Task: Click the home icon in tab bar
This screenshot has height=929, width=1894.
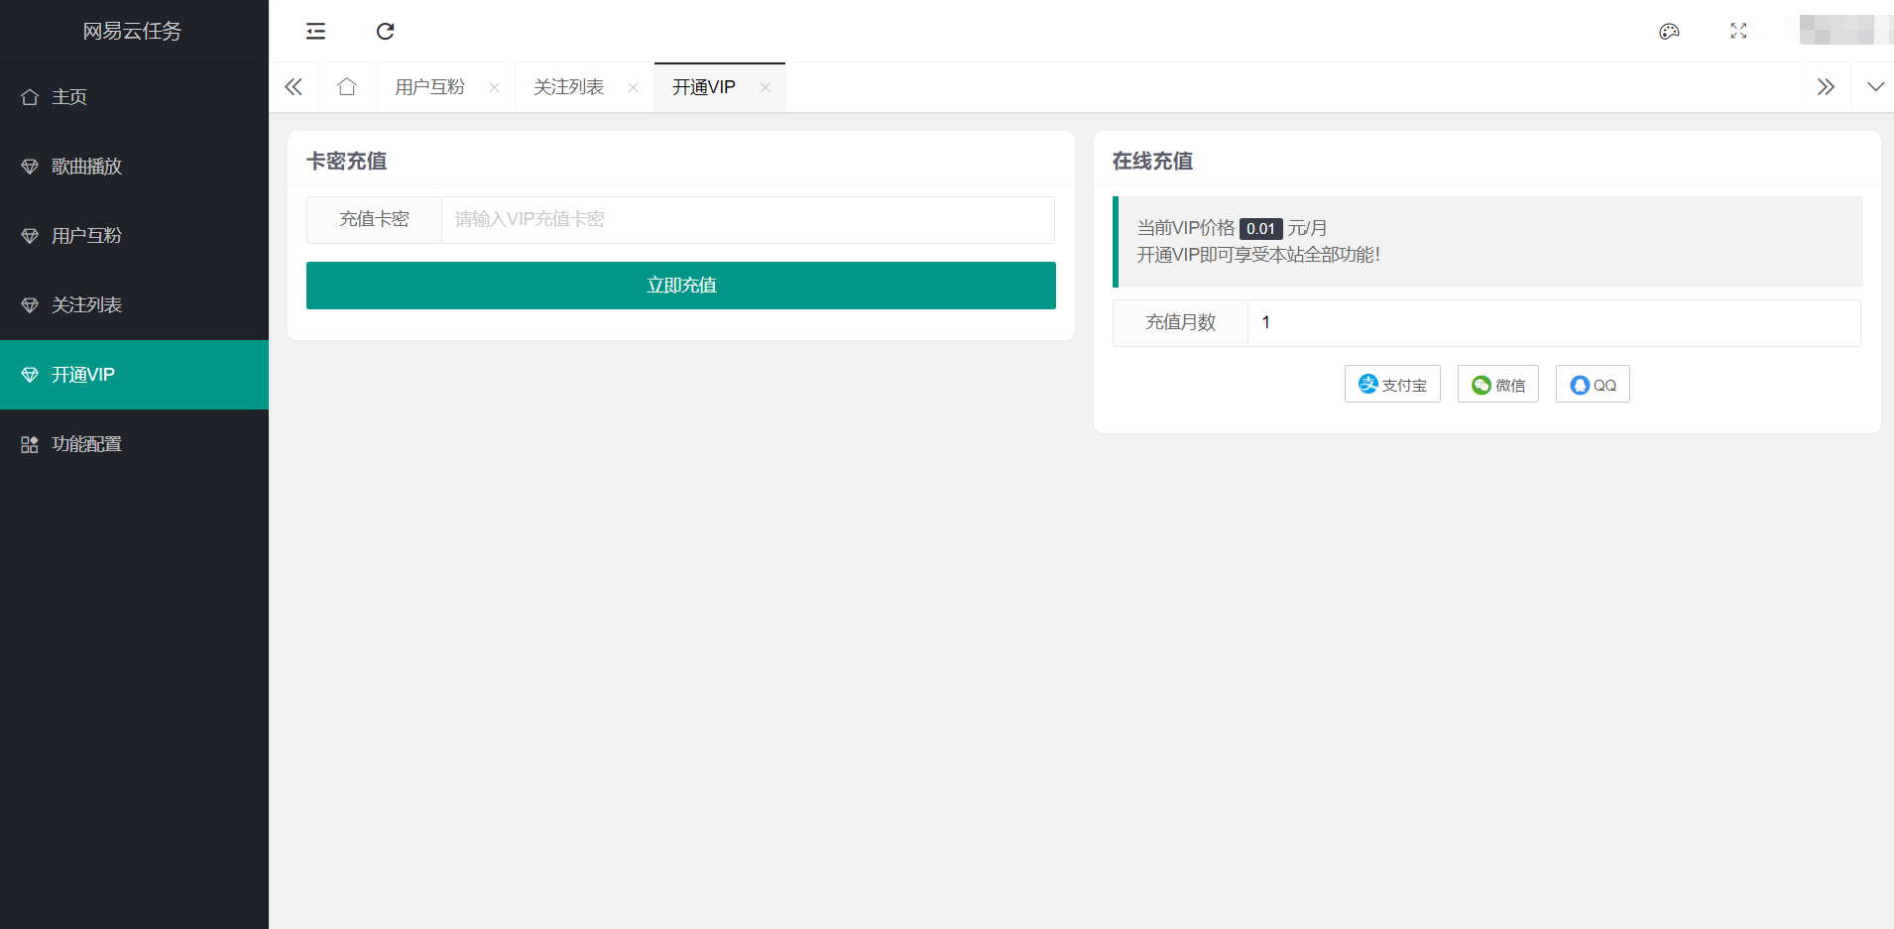Action: point(346,86)
